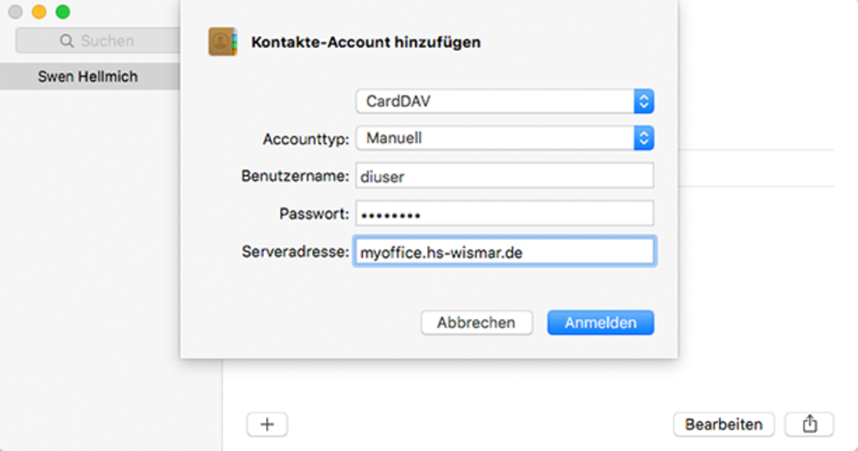Viewport: 858px width, 451px height.
Task: Focus the Suchen search field
Action: 97,41
